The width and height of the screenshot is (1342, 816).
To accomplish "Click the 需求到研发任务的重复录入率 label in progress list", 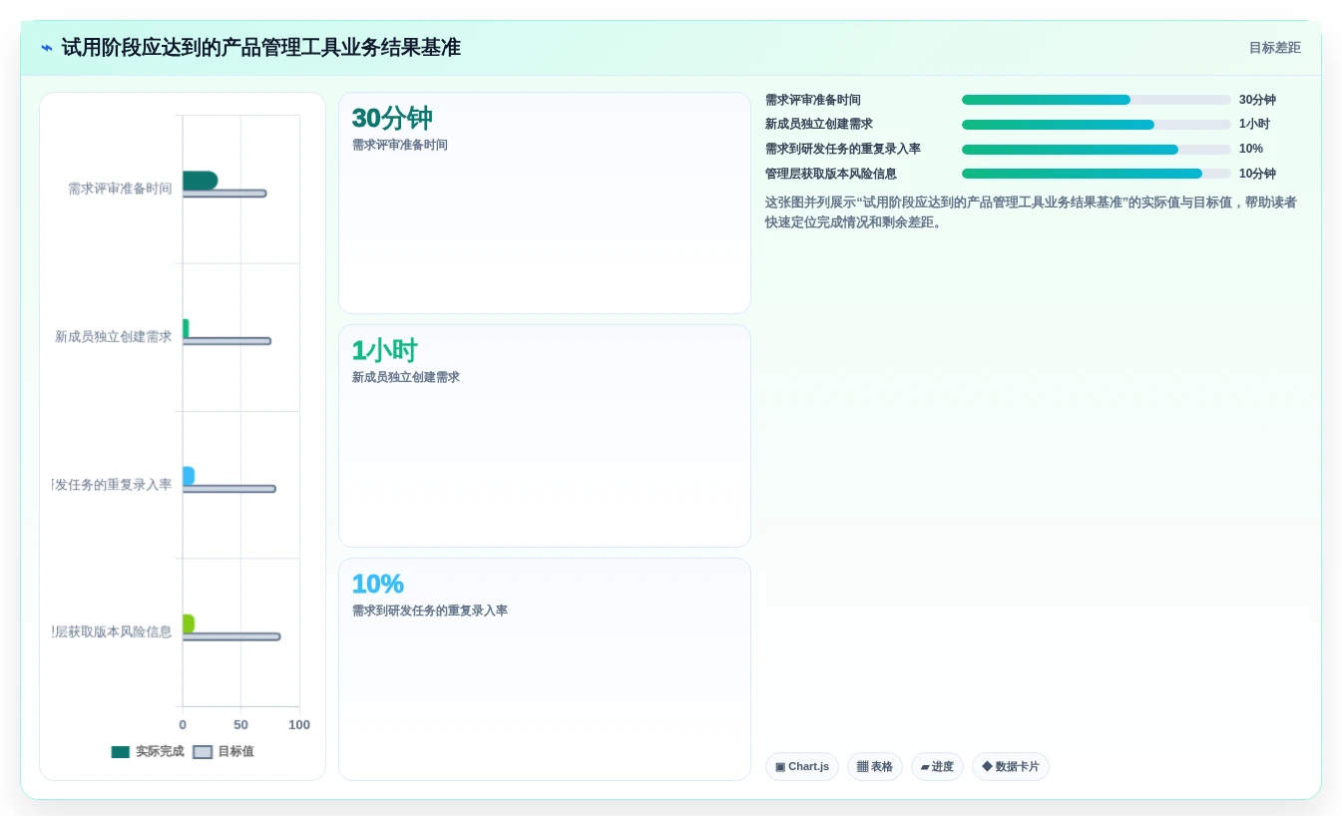I will point(843,149).
